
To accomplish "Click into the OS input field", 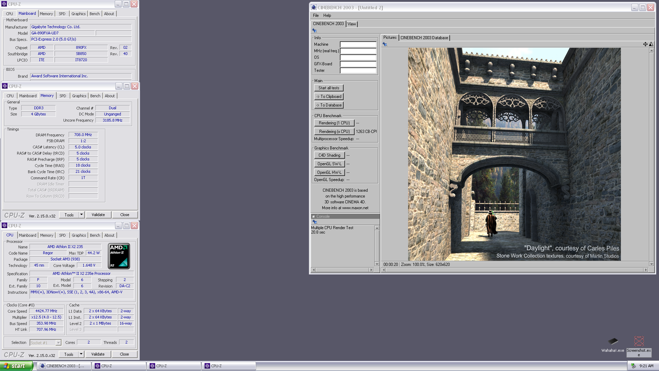I will [x=358, y=57].
